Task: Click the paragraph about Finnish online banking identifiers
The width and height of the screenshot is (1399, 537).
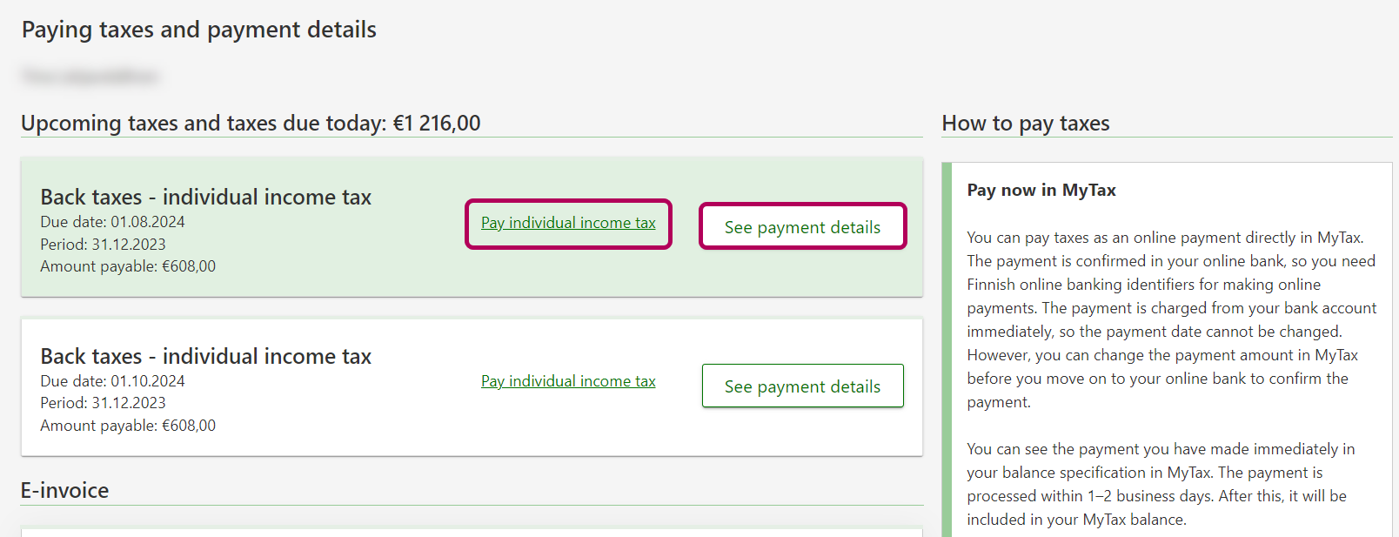Action: [x=1170, y=319]
